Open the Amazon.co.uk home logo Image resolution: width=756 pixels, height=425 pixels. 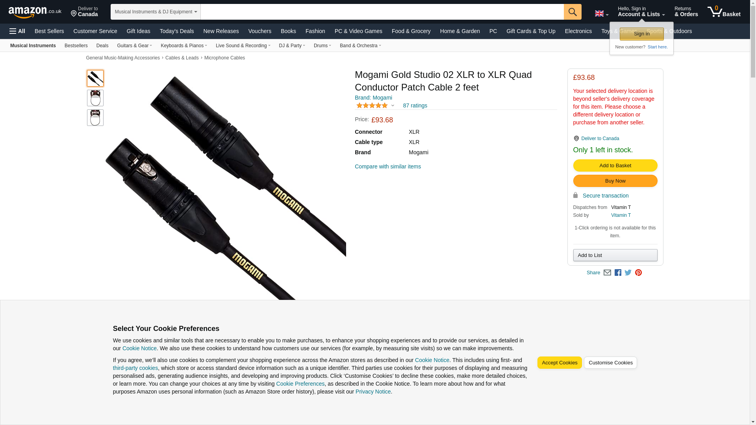(x=35, y=12)
